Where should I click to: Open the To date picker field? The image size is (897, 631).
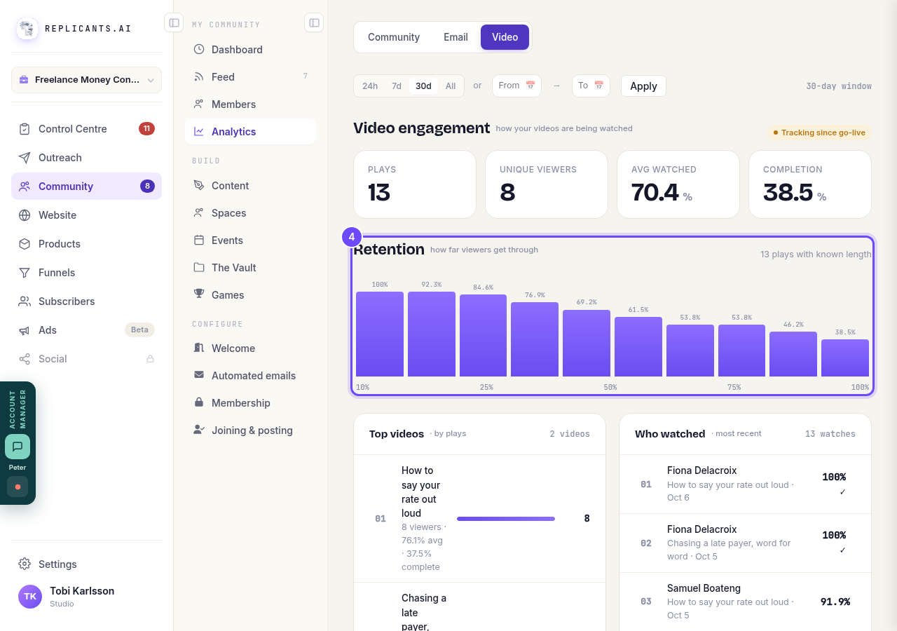591,86
